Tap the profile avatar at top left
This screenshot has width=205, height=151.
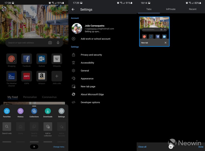4,9
